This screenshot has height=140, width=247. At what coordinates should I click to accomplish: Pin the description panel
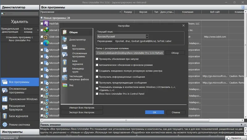coord(241,125)
